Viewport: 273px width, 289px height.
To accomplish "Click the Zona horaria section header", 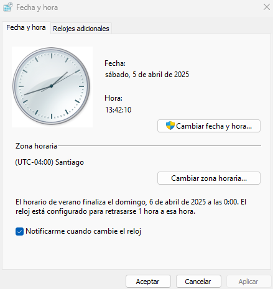I will [36, 146].
